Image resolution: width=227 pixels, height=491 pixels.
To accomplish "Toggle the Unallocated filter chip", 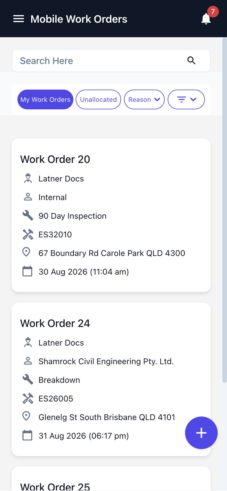I will (98, 99).
